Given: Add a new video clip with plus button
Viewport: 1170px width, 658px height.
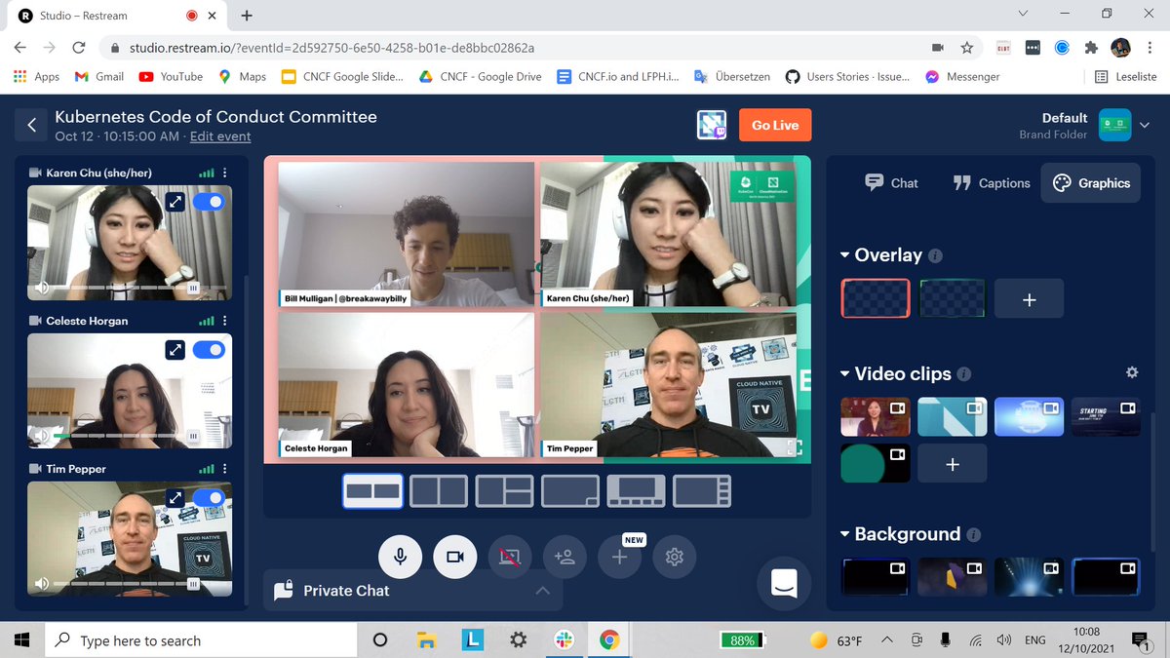Looking at the screenshot, I should click(953, 464).
